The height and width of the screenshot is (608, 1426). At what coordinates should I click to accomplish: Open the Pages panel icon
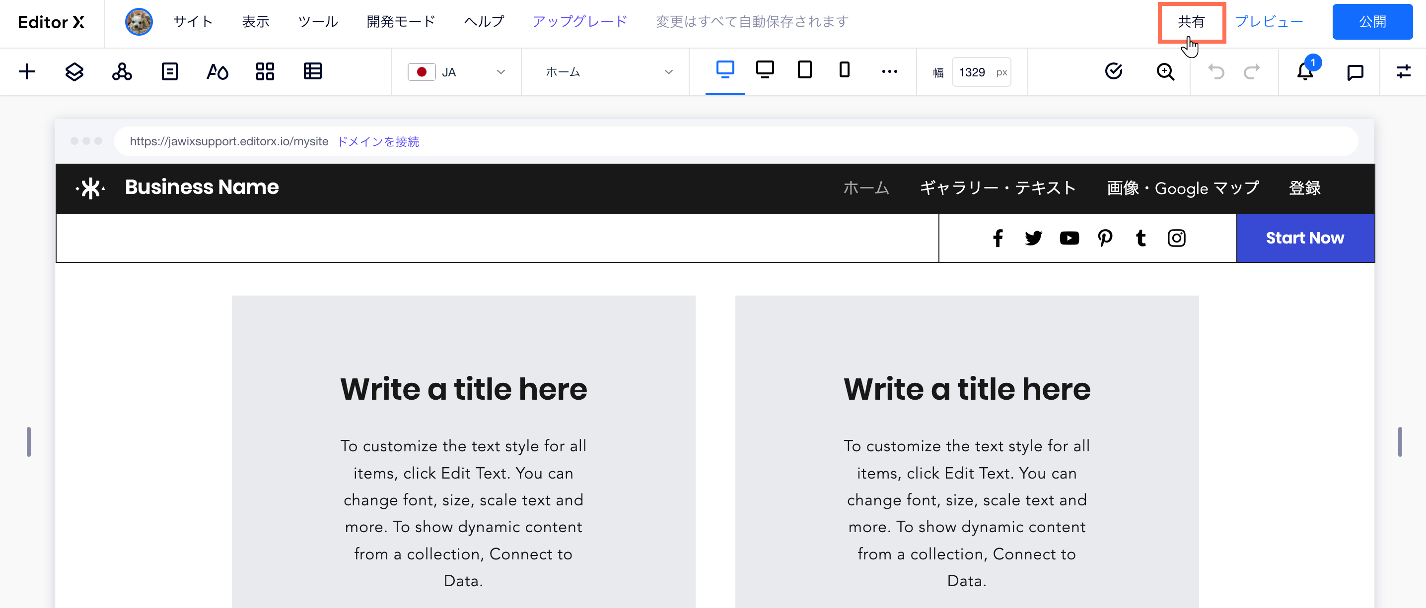169,72
